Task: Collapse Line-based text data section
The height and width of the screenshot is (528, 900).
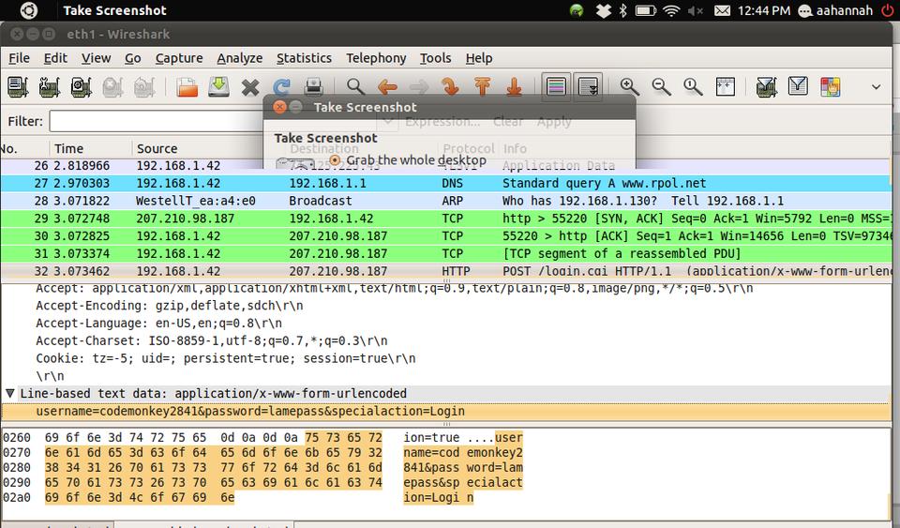Action: pyautogui.click(x=10, y=394)
